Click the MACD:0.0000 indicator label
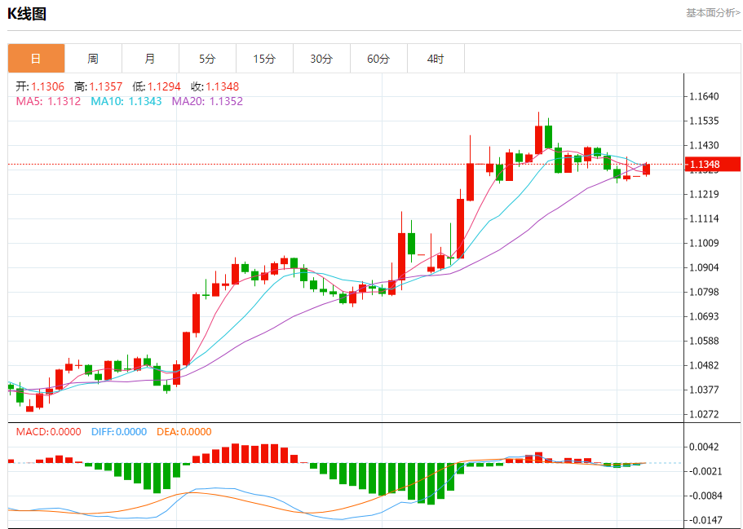The height and width of the screenshot is (529, 743). point(48,432)
